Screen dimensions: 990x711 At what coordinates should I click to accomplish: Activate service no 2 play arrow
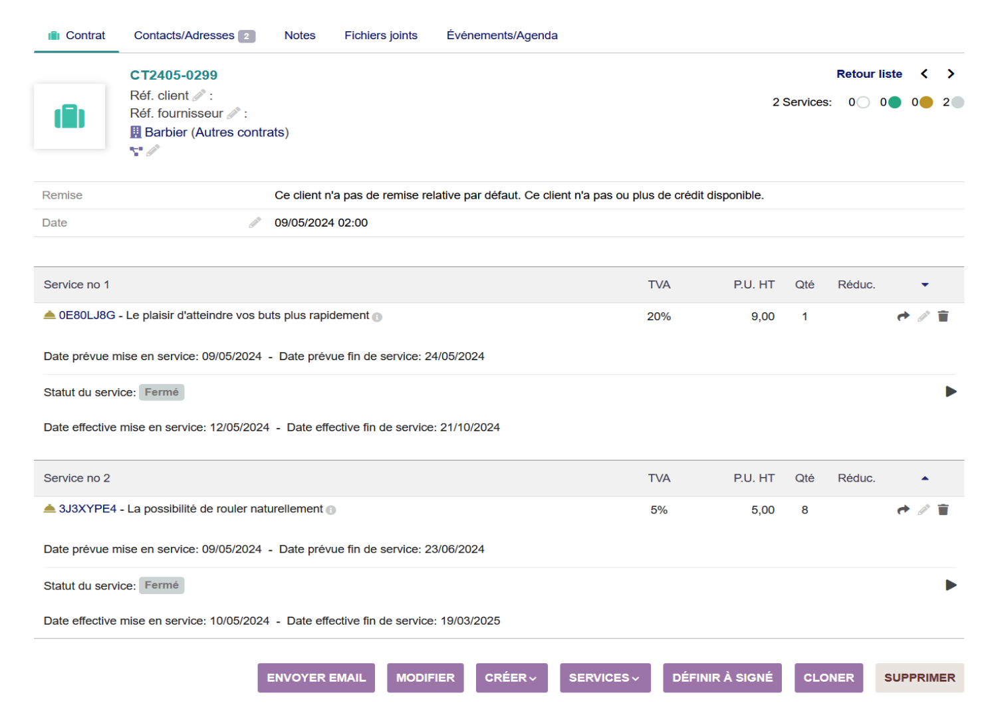[x=951, y=585]
